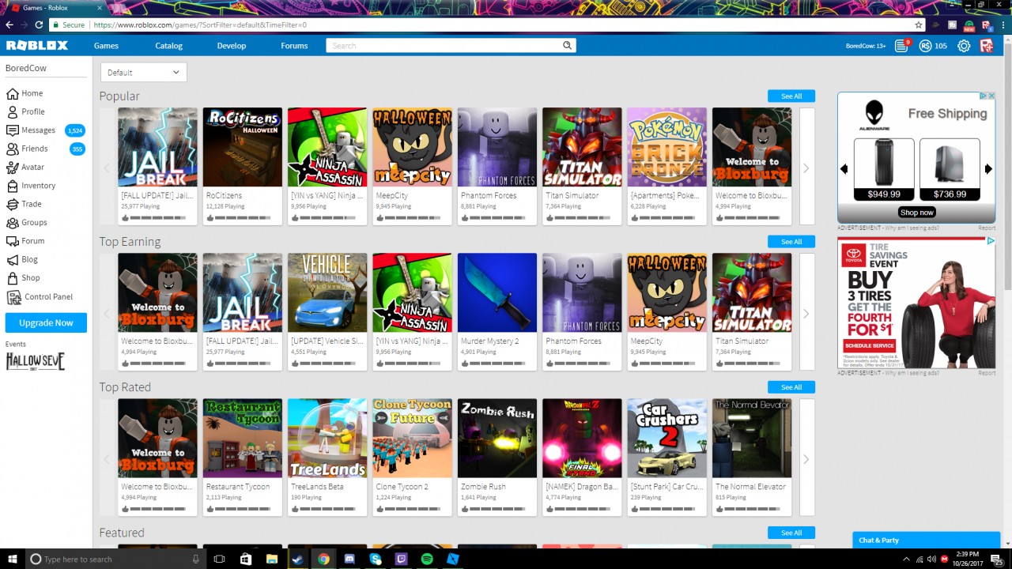Screen dimensions: 1012x569
Task: Open The Normal Elevator thumbnail
Action: (752, 438)
